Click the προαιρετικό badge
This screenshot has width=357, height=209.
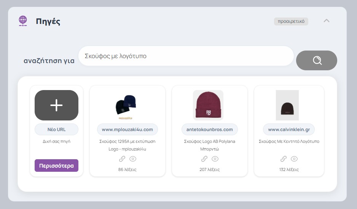pos(291,21)
